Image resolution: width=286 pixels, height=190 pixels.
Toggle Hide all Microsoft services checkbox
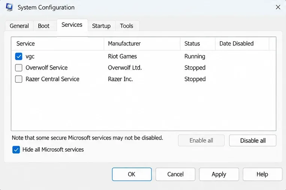pyautogui.click(x=16, y=150)
